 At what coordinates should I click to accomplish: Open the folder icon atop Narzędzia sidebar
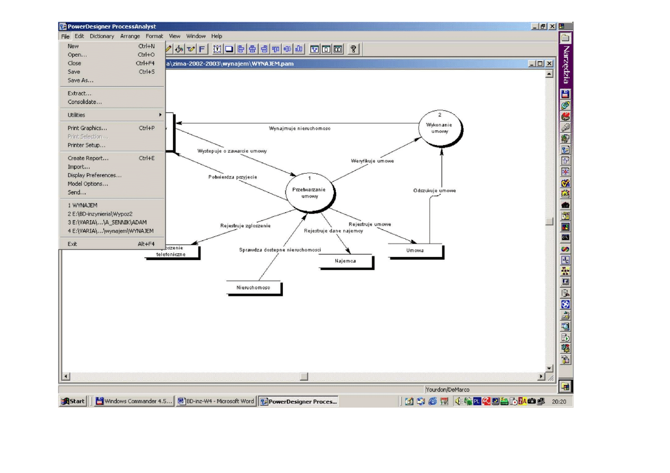click(565, 38)
